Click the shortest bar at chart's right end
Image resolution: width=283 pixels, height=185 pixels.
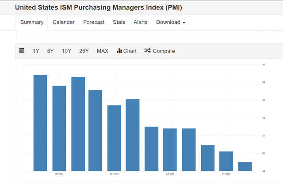pos(245,166)
